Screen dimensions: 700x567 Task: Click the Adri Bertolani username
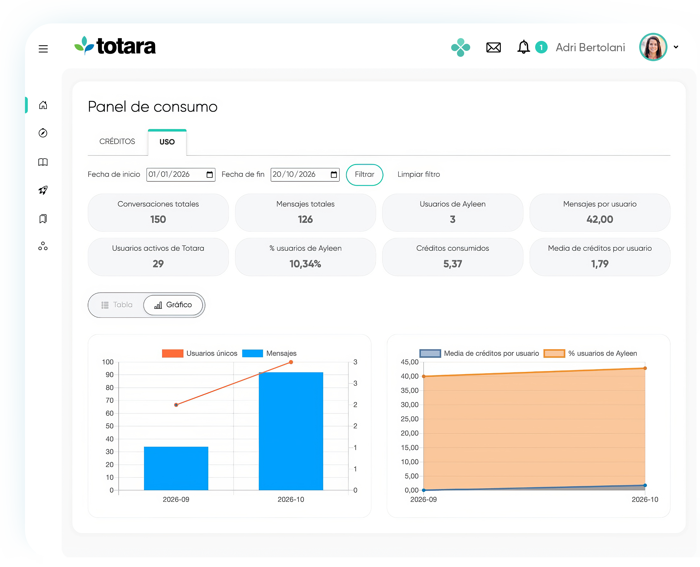coord(590,47)
